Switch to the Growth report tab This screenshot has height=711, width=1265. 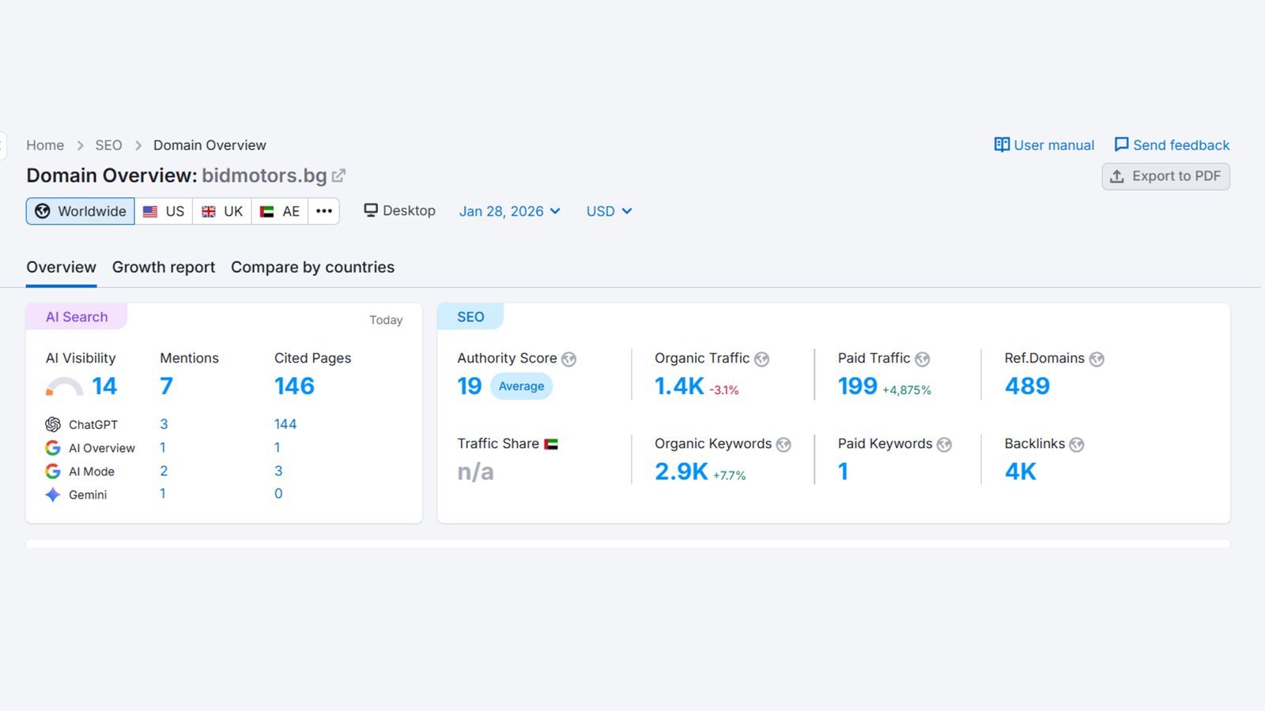(x=163, y=267)
